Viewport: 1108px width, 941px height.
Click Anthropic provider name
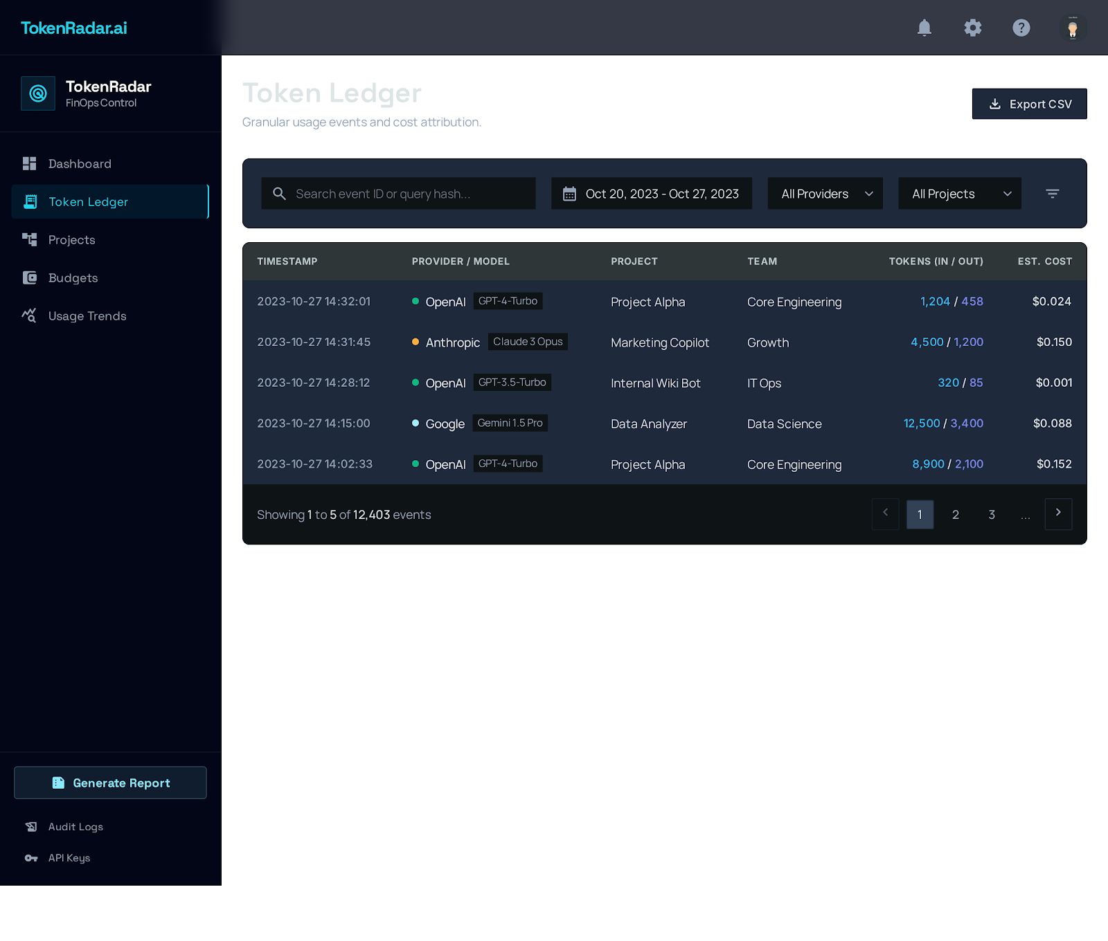click(x=453, y=342)
